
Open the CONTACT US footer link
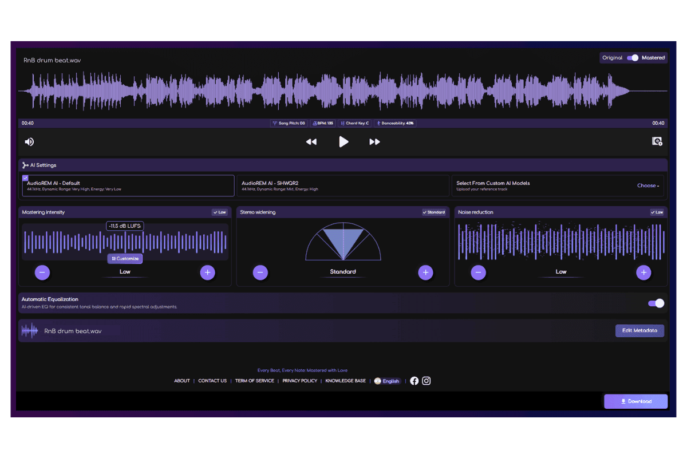click(x=212, y=381)
